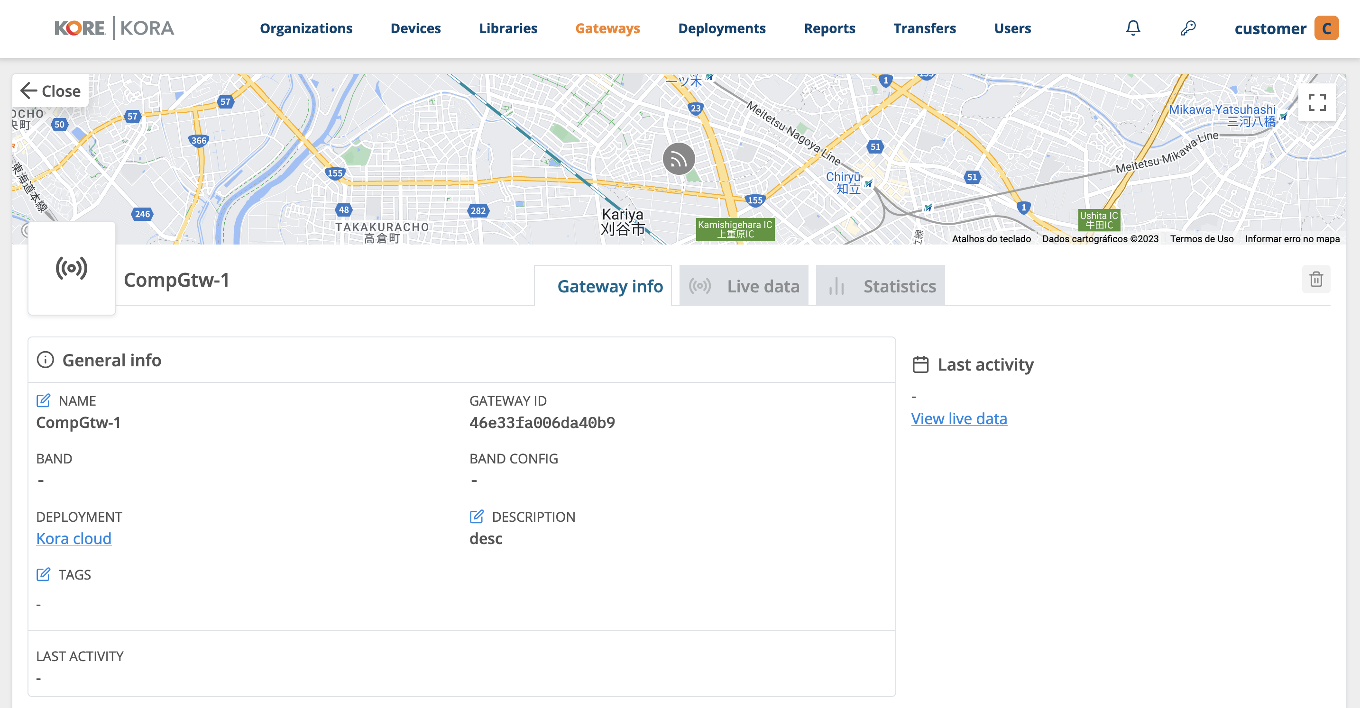Open the Users menu

1012,28
